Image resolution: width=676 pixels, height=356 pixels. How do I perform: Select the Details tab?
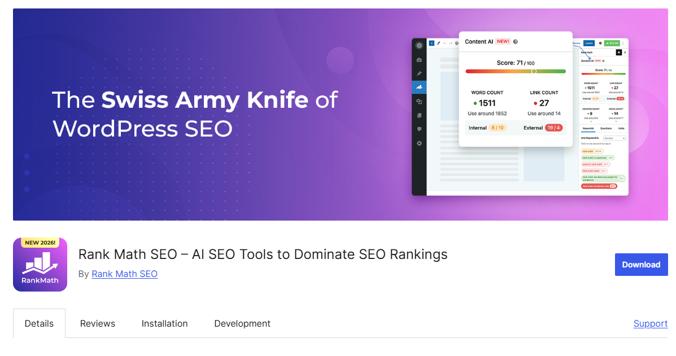tap(39, 323)
